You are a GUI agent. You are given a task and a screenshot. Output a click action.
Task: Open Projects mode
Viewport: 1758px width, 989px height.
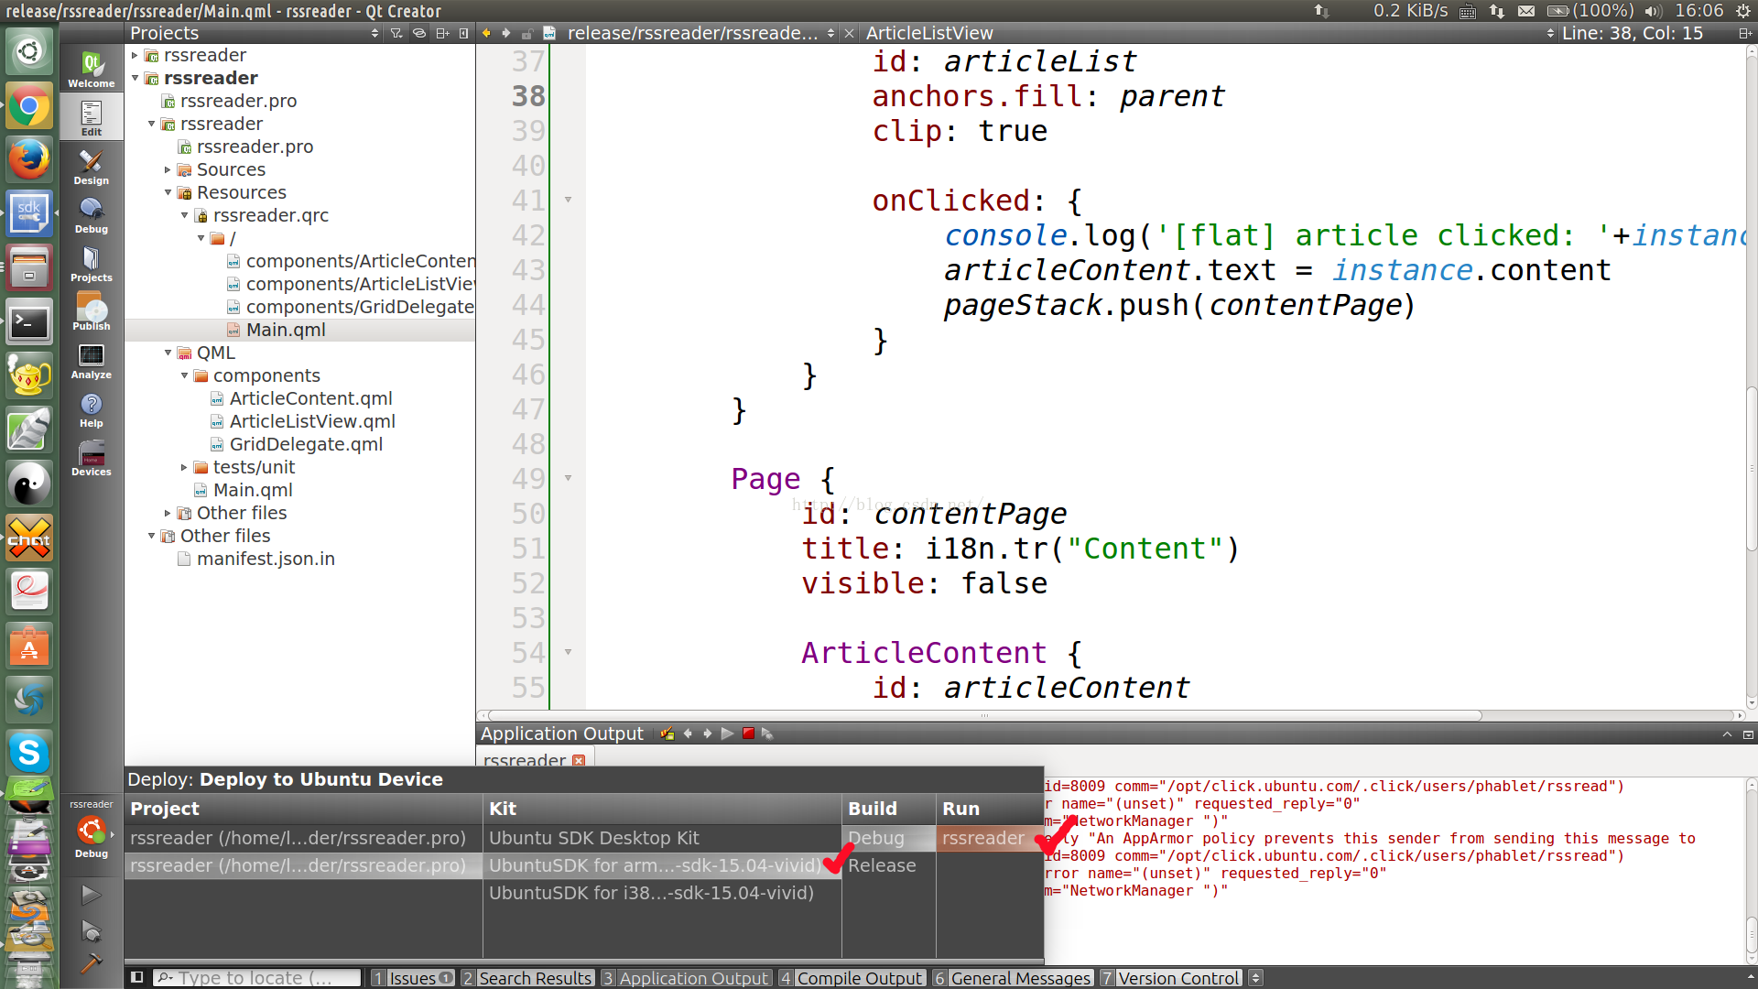[91, 264]
